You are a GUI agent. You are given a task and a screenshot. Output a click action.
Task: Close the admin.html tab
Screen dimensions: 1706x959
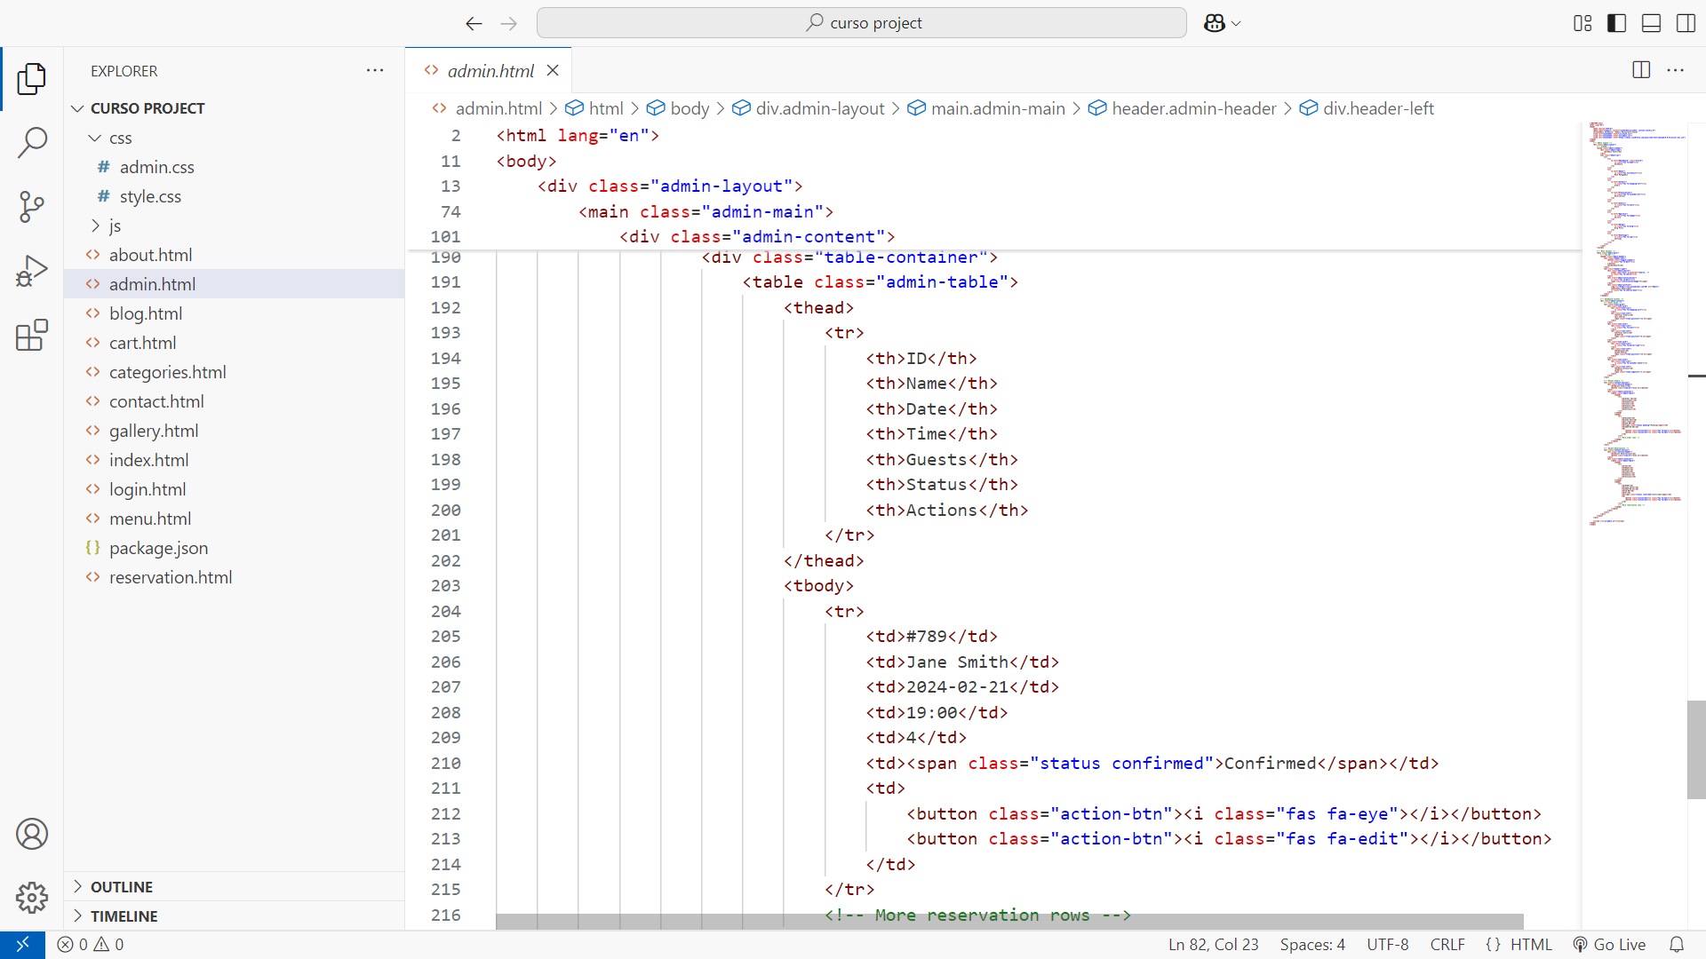click(553, 70)
